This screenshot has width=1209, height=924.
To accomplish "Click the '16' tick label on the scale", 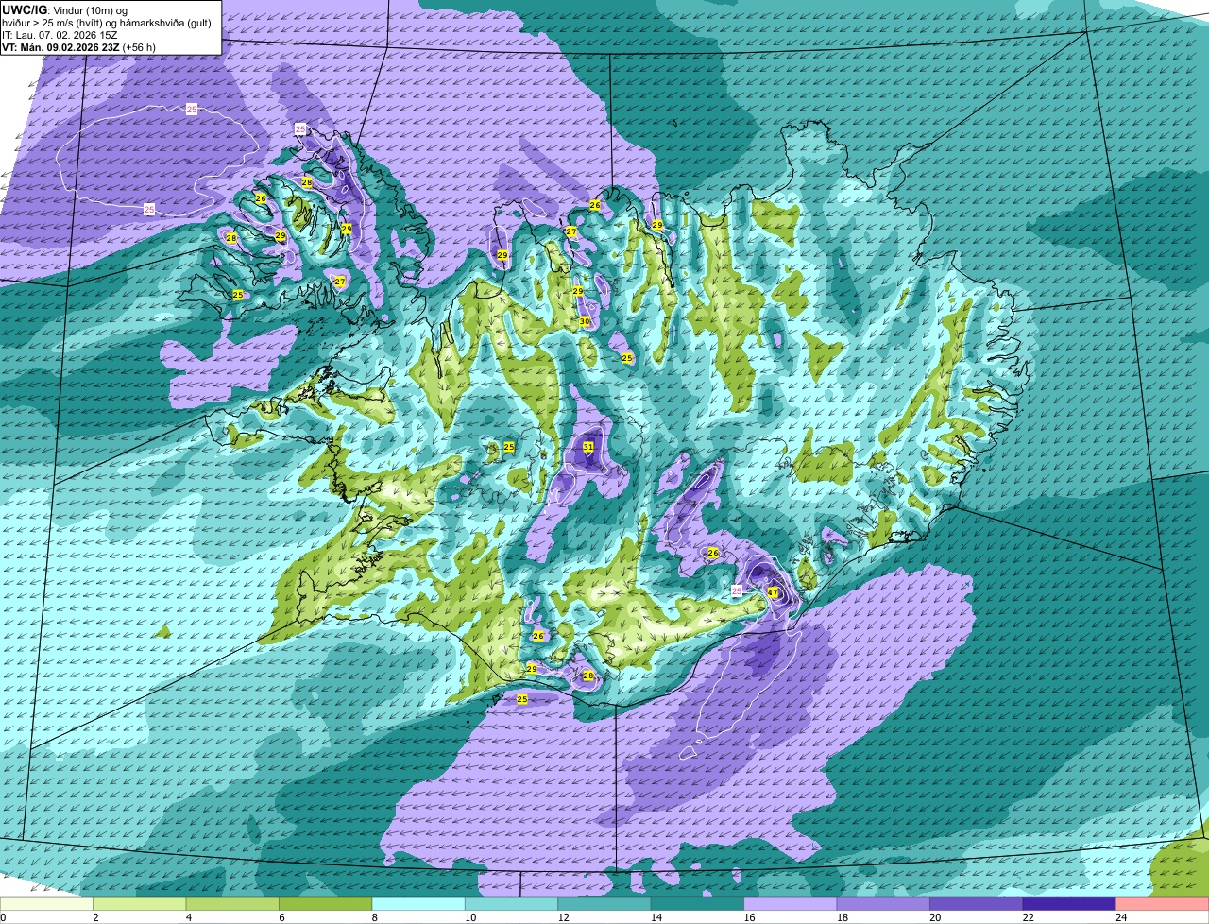I will click(748, 917).
